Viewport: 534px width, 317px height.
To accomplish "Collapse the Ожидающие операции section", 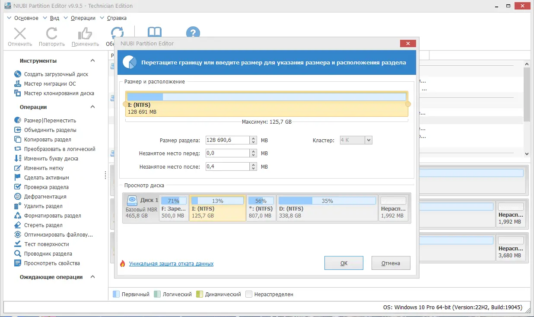I will click(x=92, y=277).
